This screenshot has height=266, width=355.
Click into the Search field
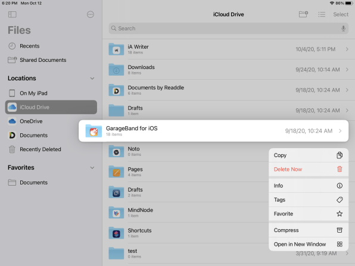pyautogui.click(x=229, y=29)
